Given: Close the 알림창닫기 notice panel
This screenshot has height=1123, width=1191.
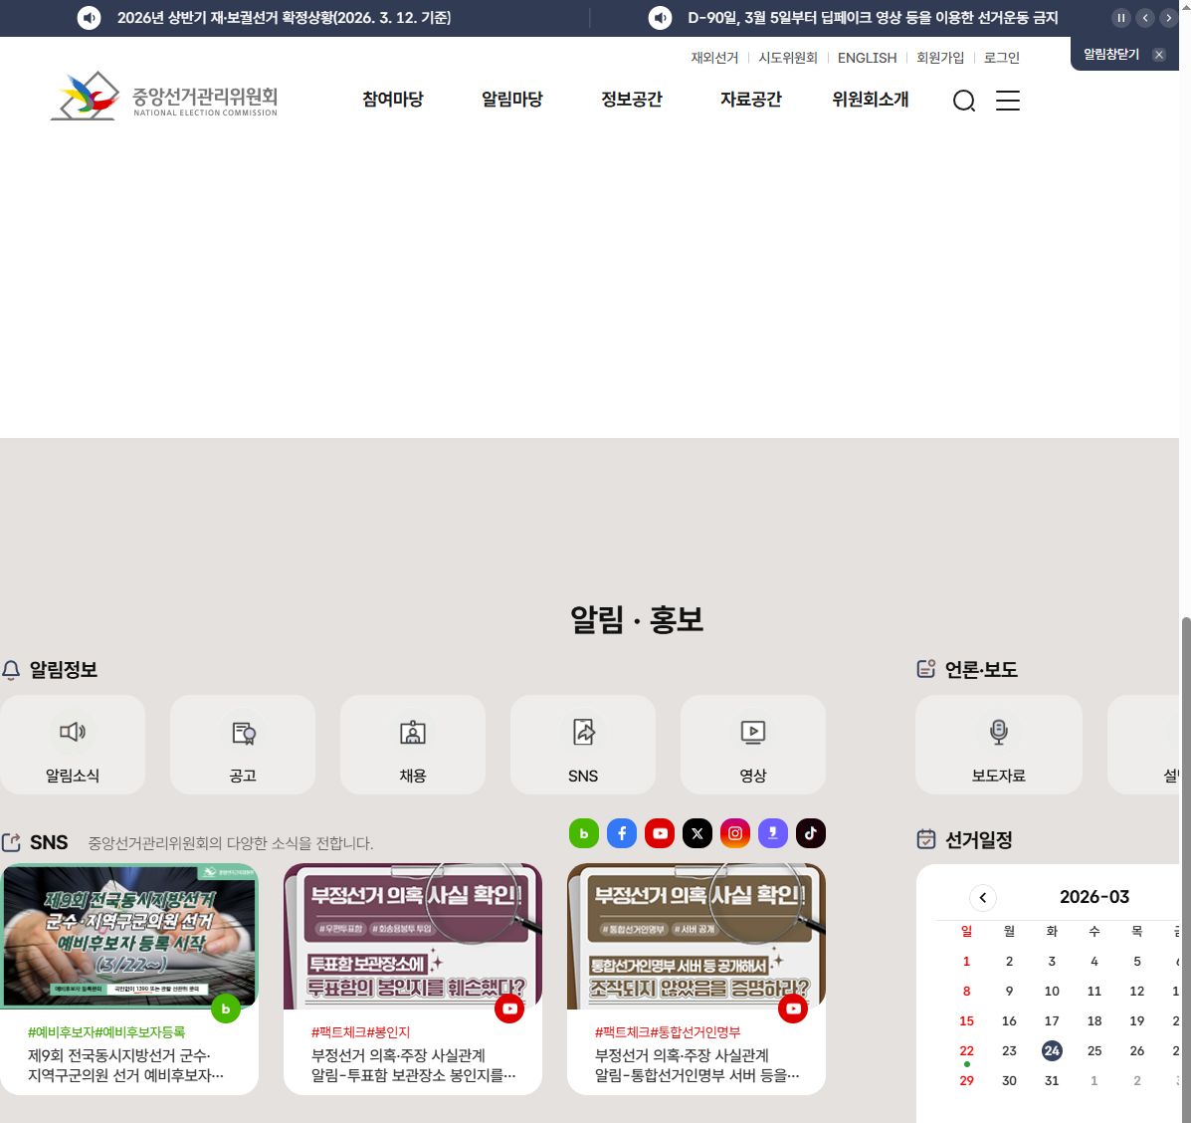Looking at the screenshot, I should (x=1158, y=55).
